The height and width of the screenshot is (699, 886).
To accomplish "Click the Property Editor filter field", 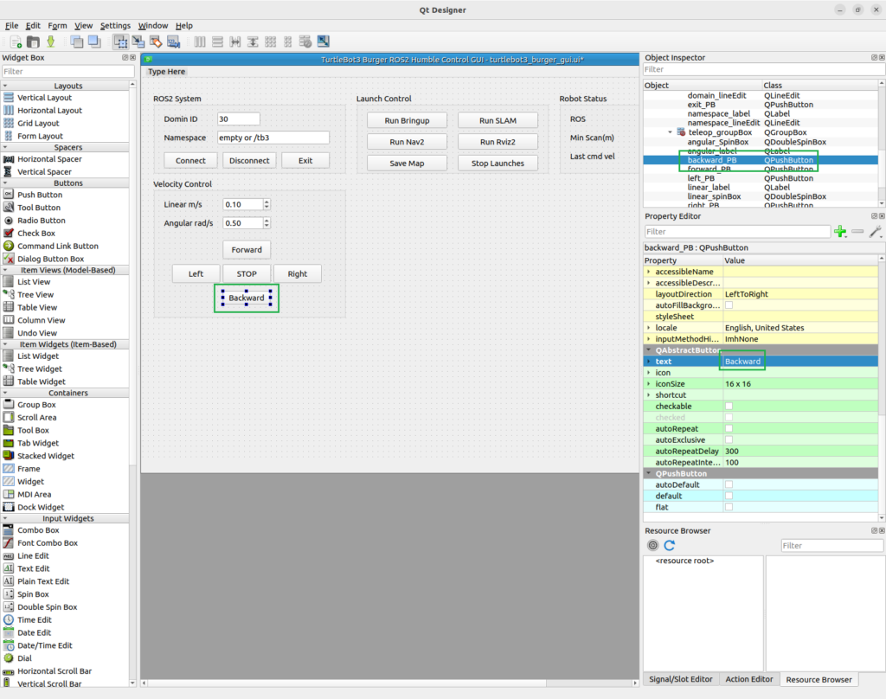I will [x=737, y=232].
